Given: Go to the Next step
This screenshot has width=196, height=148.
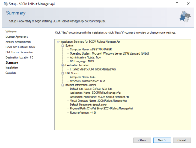Looking at the screenshot, I should tap(162, 140).
